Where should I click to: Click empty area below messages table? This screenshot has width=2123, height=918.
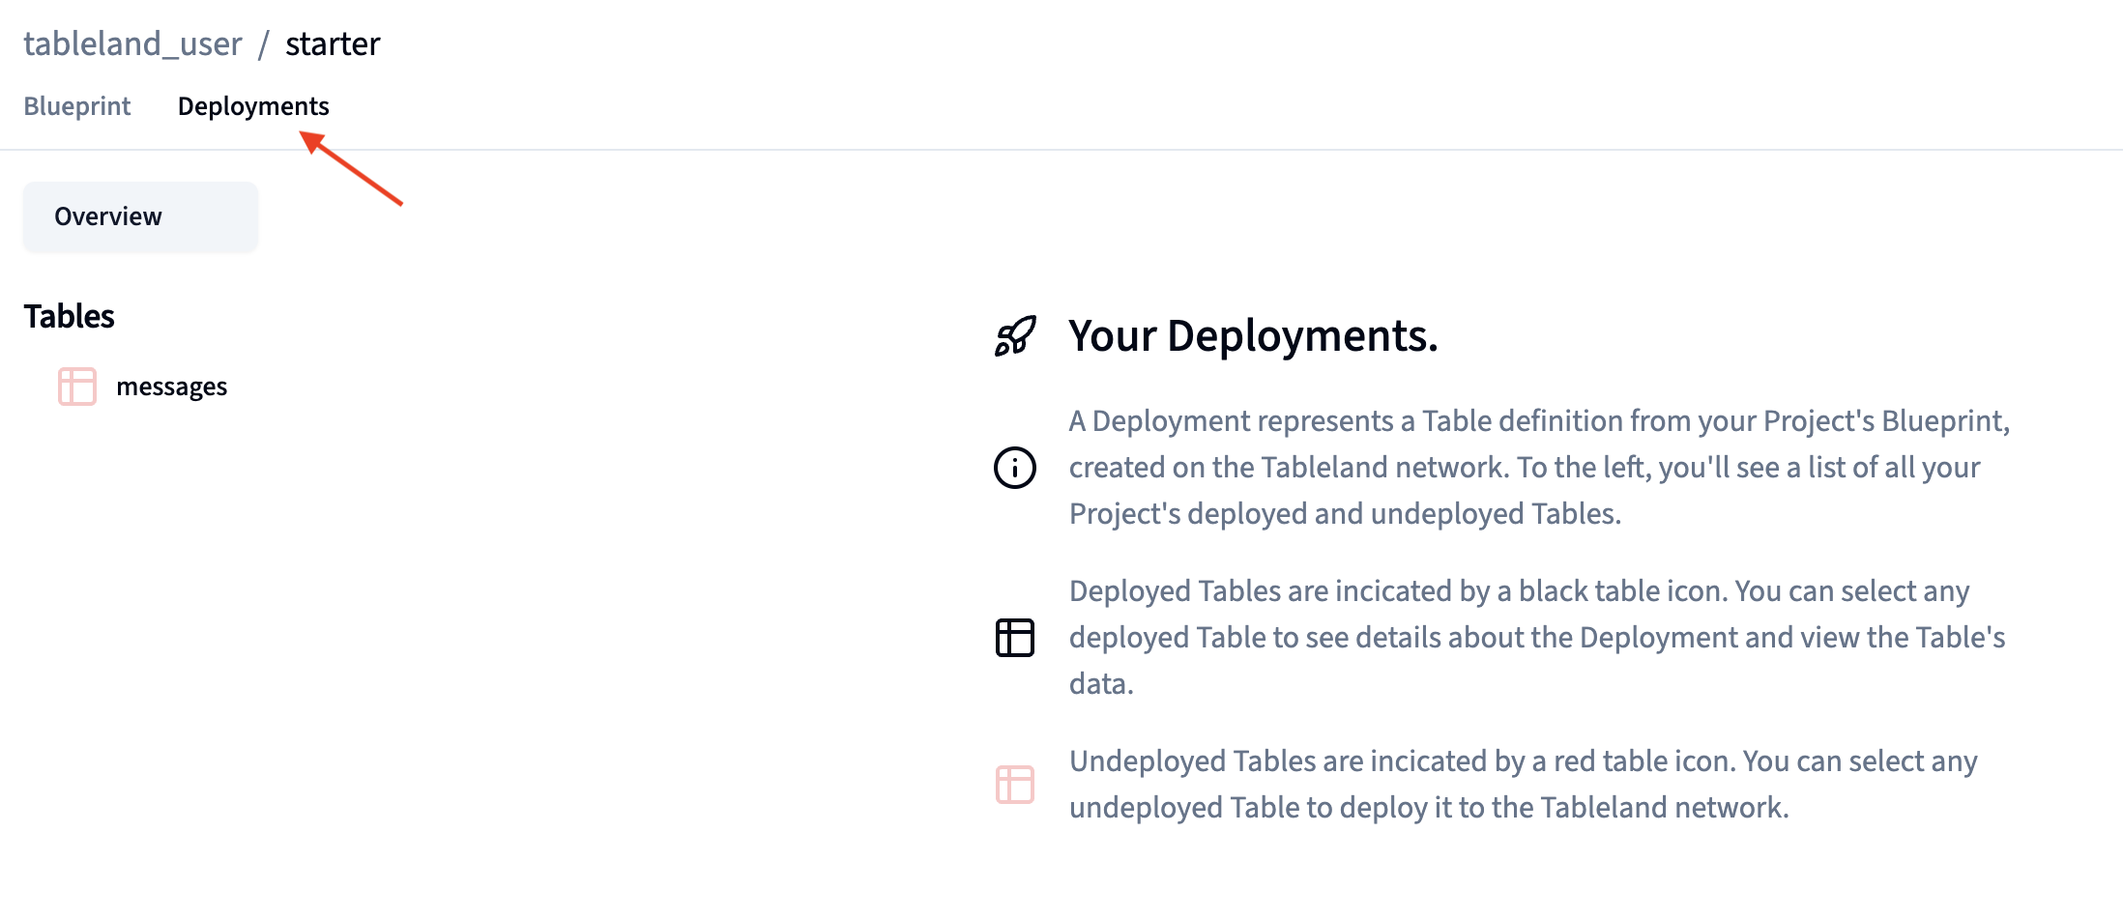click(290, 628)
